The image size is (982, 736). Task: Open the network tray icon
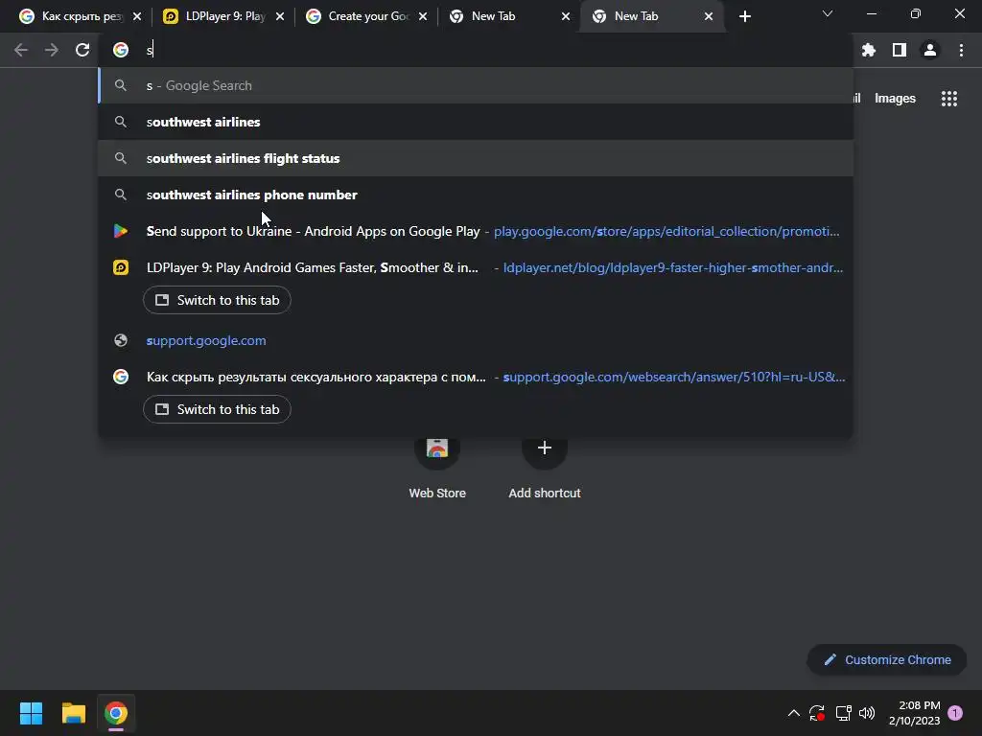pyautogui.click(x=843, y=713)
